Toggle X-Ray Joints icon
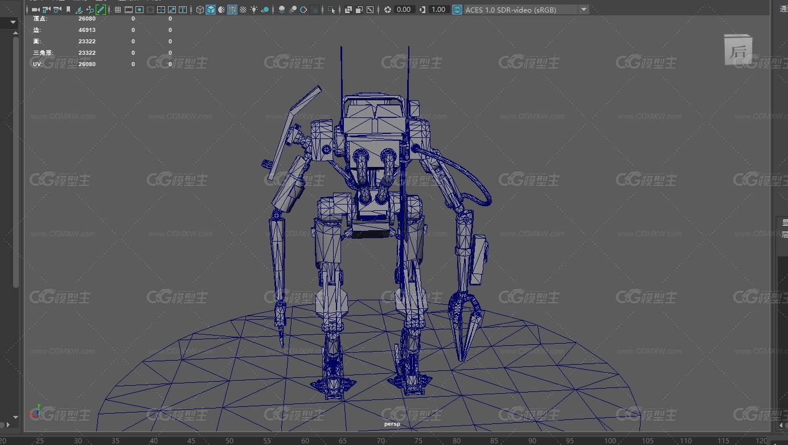 (x=370, y=10)
